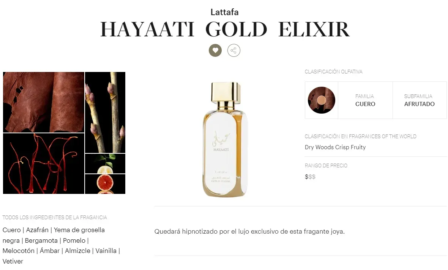The image size is (448, 270).
Task: View the blackcurrant bud branch image
Action: (105, 112)
